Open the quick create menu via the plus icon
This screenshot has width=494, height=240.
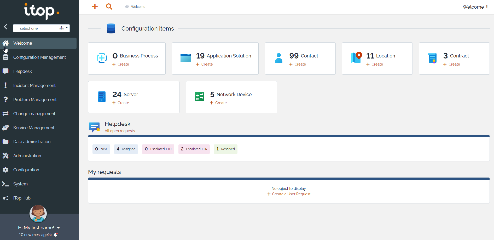[x=95, y=7]
